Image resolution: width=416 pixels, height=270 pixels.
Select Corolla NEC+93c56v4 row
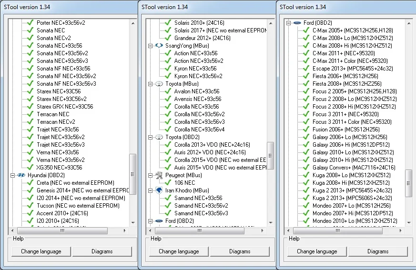200,130
